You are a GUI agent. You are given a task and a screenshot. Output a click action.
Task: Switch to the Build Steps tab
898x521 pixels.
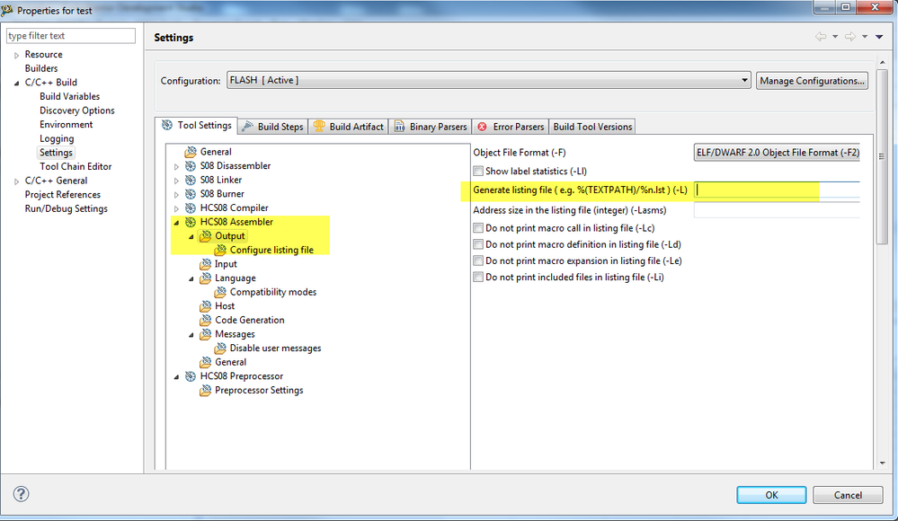click(x=272, y=127)
